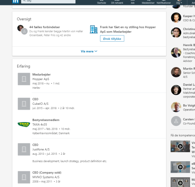Open the 44 fælles forbindelser link
Viewport: 195px width, 187px height.
[x=44, y=27]
